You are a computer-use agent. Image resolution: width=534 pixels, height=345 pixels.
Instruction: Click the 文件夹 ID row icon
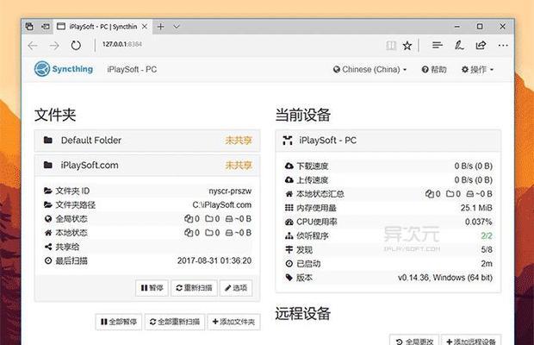(x=48, y=191)
